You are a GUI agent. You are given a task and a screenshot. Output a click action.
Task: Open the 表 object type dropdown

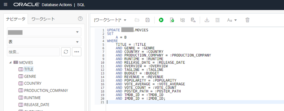click(44, 42)
